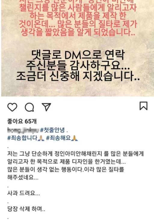Tap the heart icon to like the post

pyautogui.click(x=12, y=107)
